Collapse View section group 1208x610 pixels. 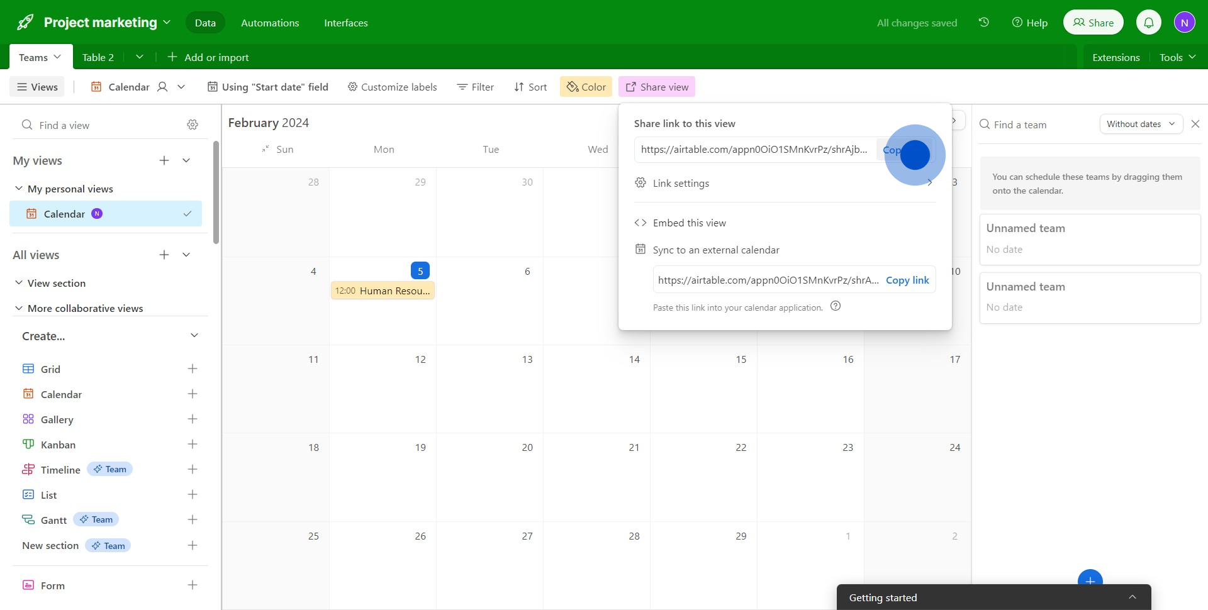[x=19, y=282]
